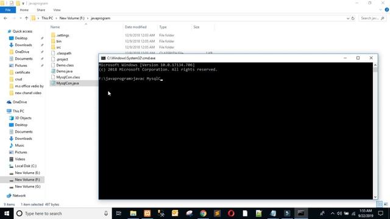Open the File ribbon tab

(8, 10)
